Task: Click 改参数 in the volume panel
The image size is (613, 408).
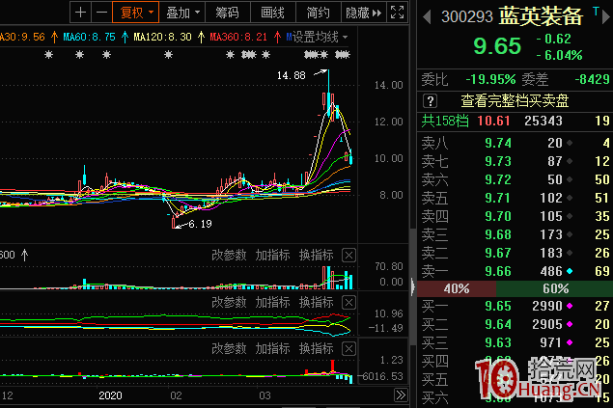Action: point(230,255)
